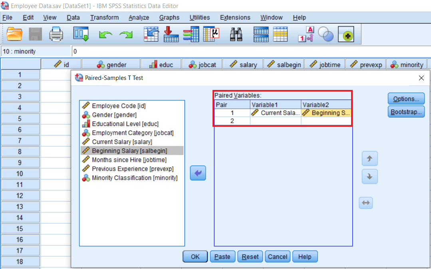
Task: Select Minority Classification [minority] variable
Action: 132,178
